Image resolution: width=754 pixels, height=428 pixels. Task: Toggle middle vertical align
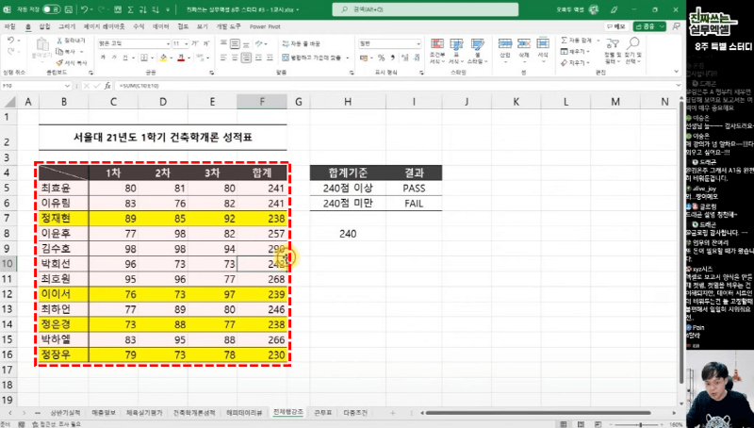[235, 43]
